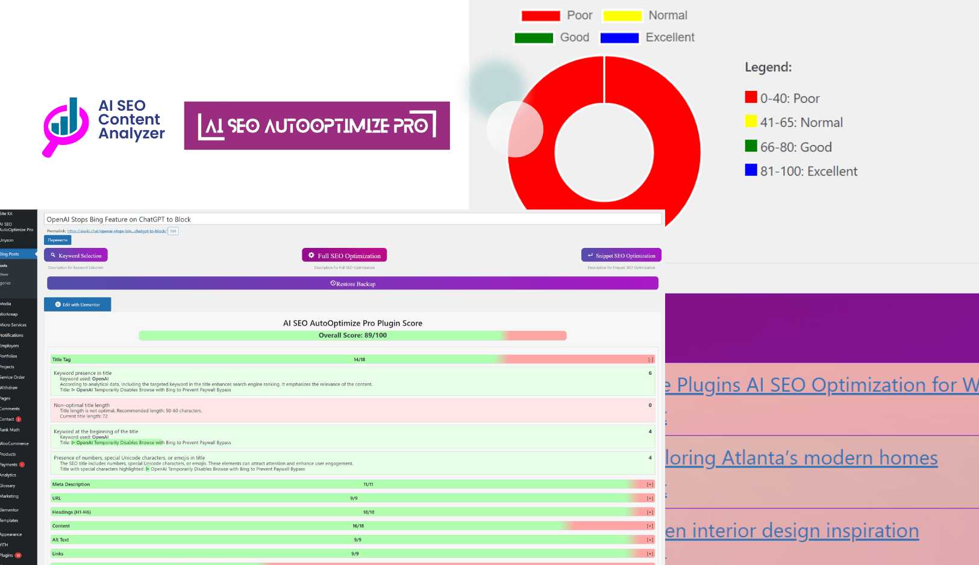Image resolution: width=979 pixels, height=565 pixels.
Task: Click the Snippet SEO Optimization button
Action: pyautogui.click(x=621, y=255)
